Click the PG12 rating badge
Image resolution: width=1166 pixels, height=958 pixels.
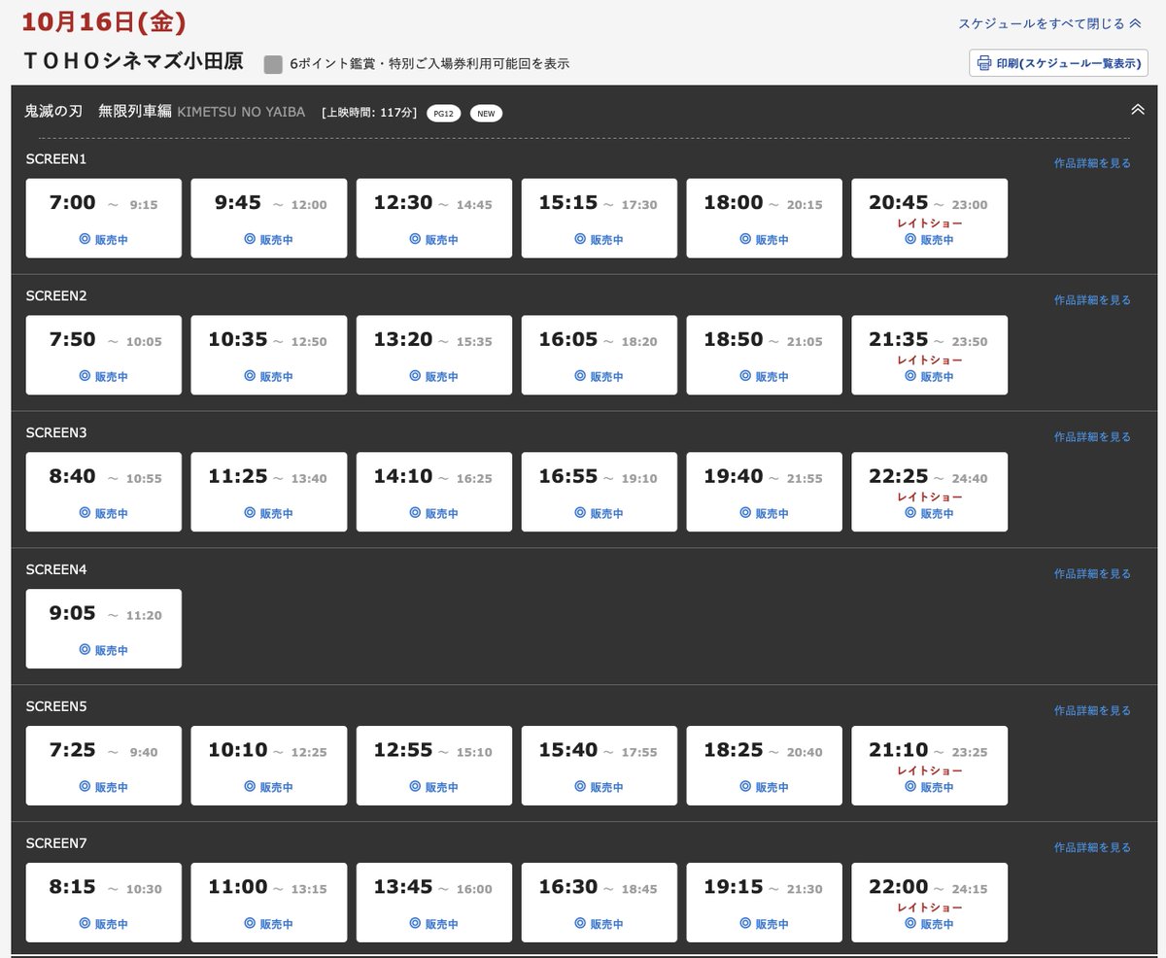pyautogui.click(x=443, y=114)
